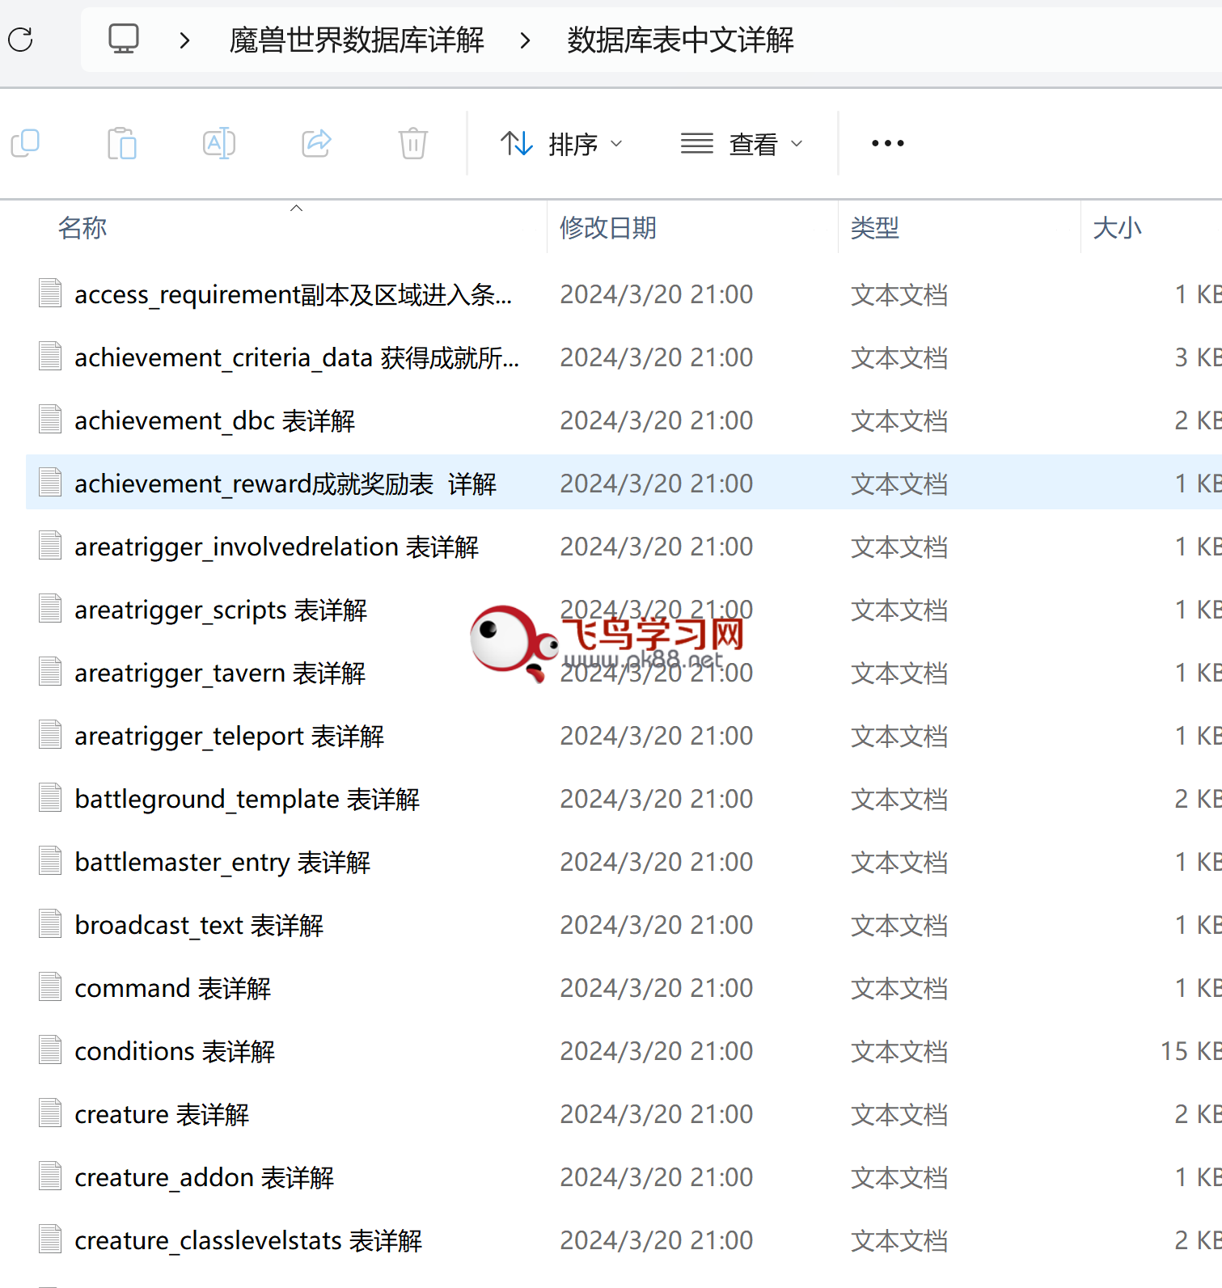Click the refresh icon

coord(21,40)
